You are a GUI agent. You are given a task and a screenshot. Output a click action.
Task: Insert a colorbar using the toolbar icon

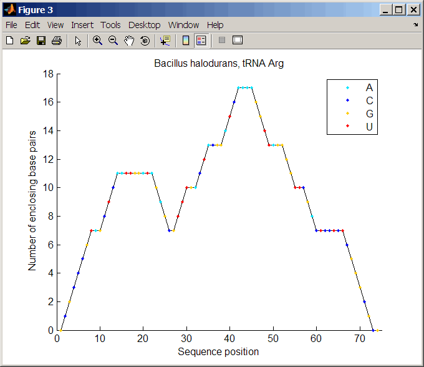[x=186, y=41]
